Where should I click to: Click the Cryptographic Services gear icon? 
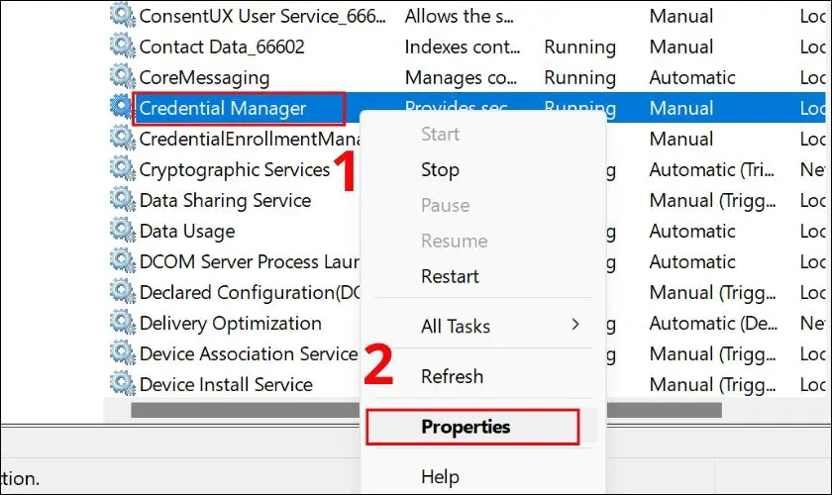pos(123,169)
